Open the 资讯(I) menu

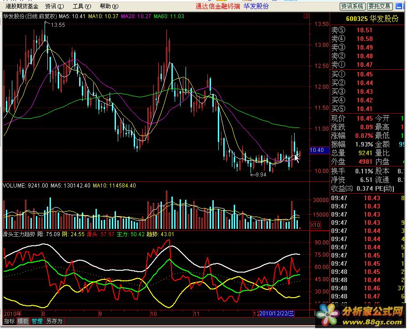[54, 6]
